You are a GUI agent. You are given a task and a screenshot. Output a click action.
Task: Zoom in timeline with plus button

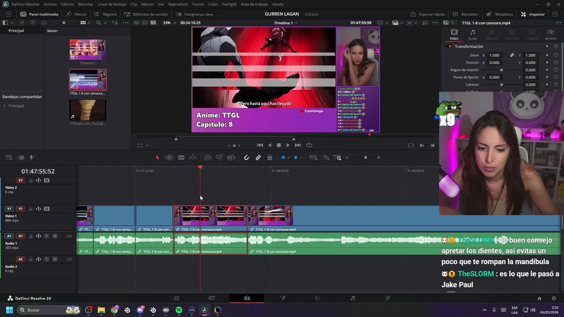[378, 158]
